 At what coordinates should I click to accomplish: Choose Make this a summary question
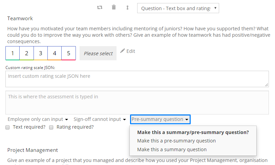[x=172, y=150]
